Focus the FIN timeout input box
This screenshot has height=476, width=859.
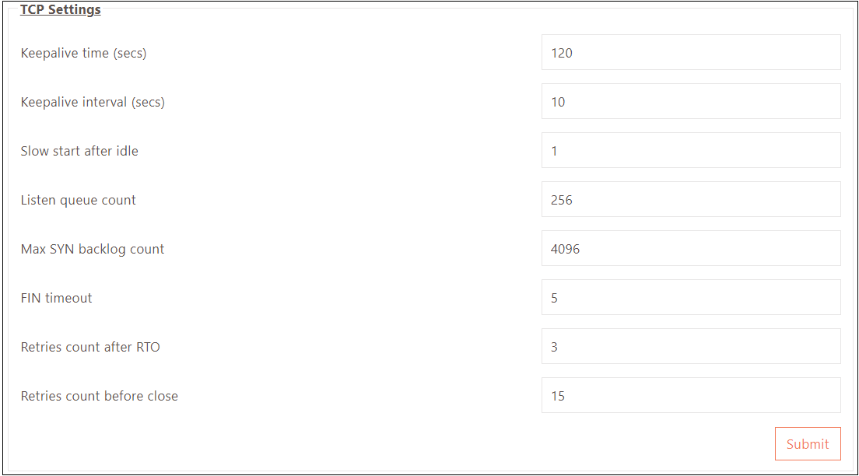point(690,298)
